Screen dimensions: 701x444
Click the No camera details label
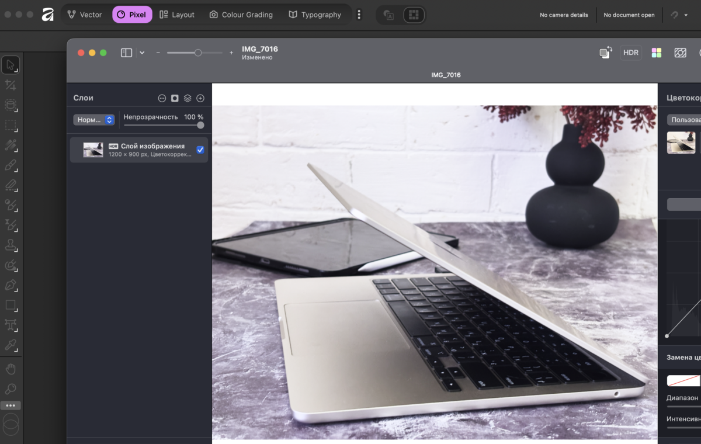pos(564,15)
